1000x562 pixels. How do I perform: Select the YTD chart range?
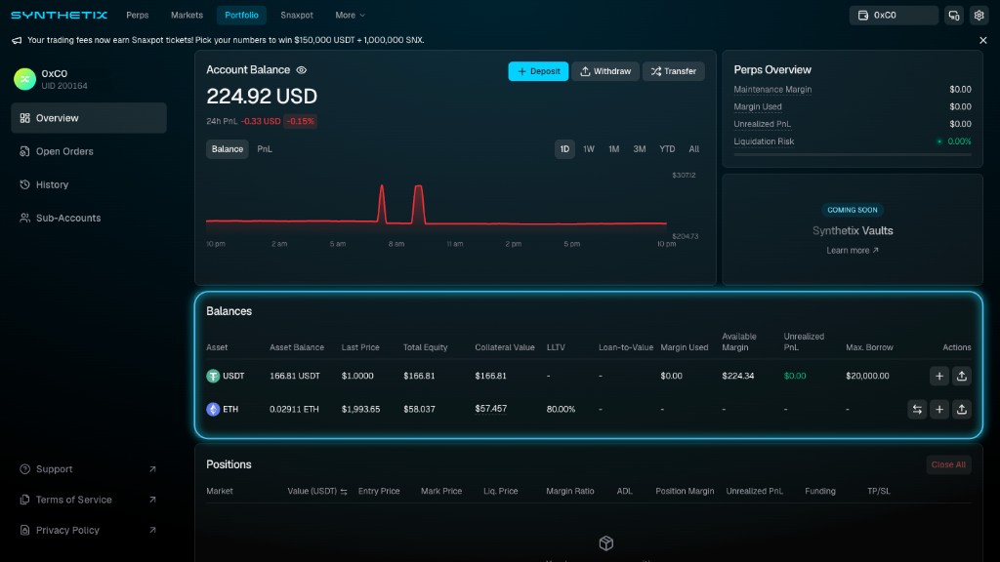tap(667, 149)
